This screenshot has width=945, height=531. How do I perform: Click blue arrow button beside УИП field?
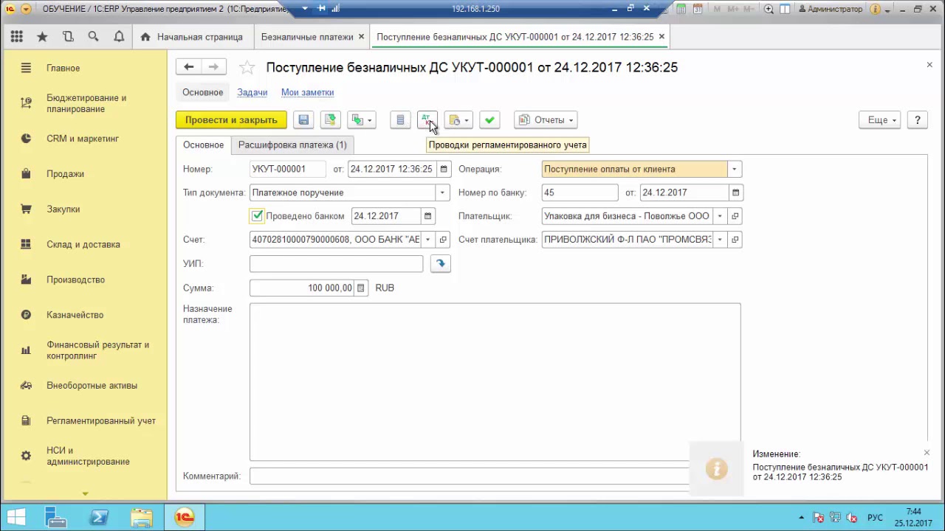(x=441, y=263)
